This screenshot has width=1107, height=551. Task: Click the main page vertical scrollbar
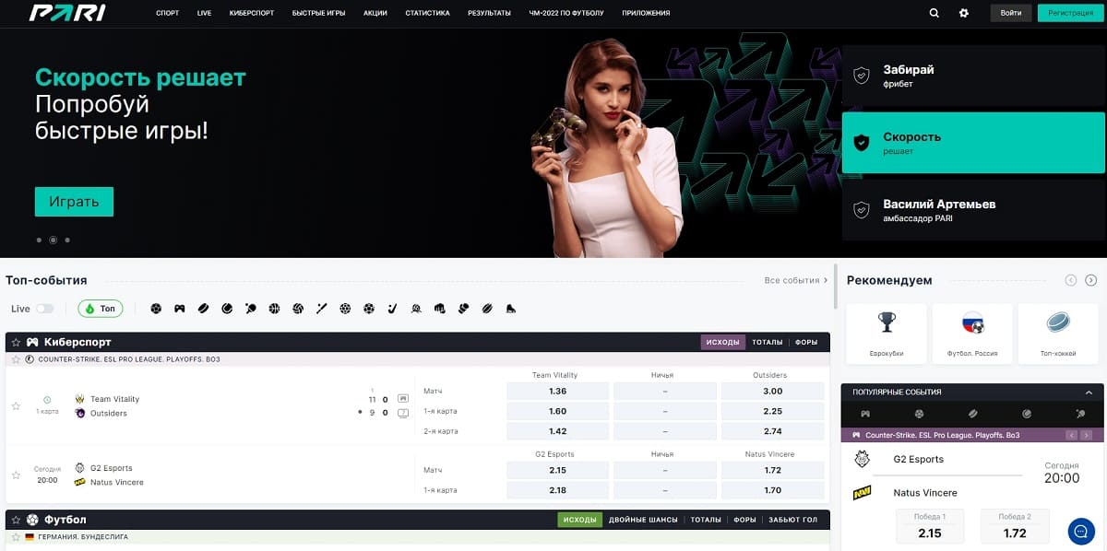(836, 286)
